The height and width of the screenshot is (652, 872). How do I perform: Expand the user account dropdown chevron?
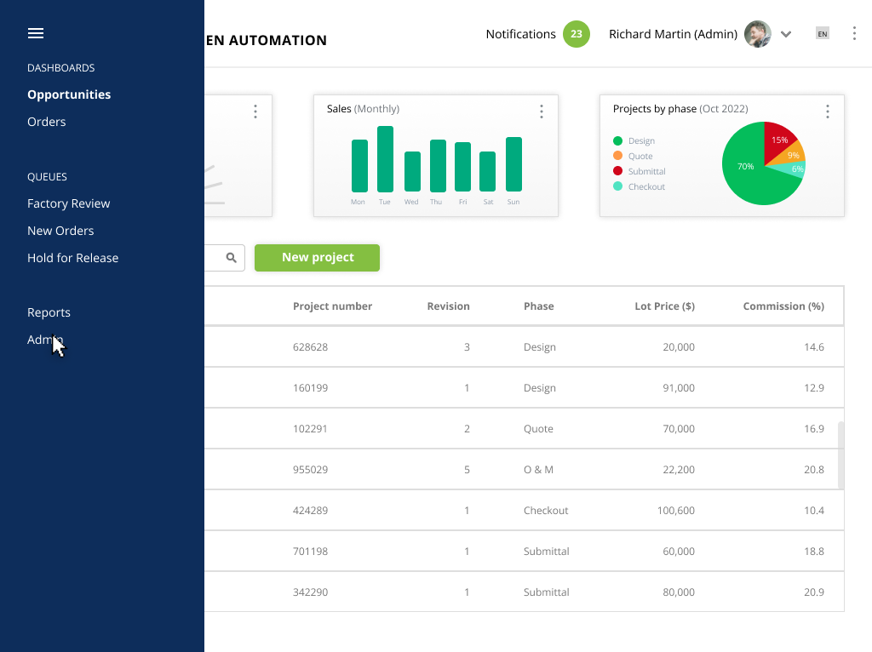[x=786, y=34]
